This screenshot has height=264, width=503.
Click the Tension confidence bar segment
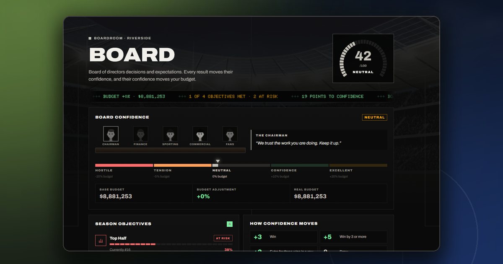tap(182, 166)
